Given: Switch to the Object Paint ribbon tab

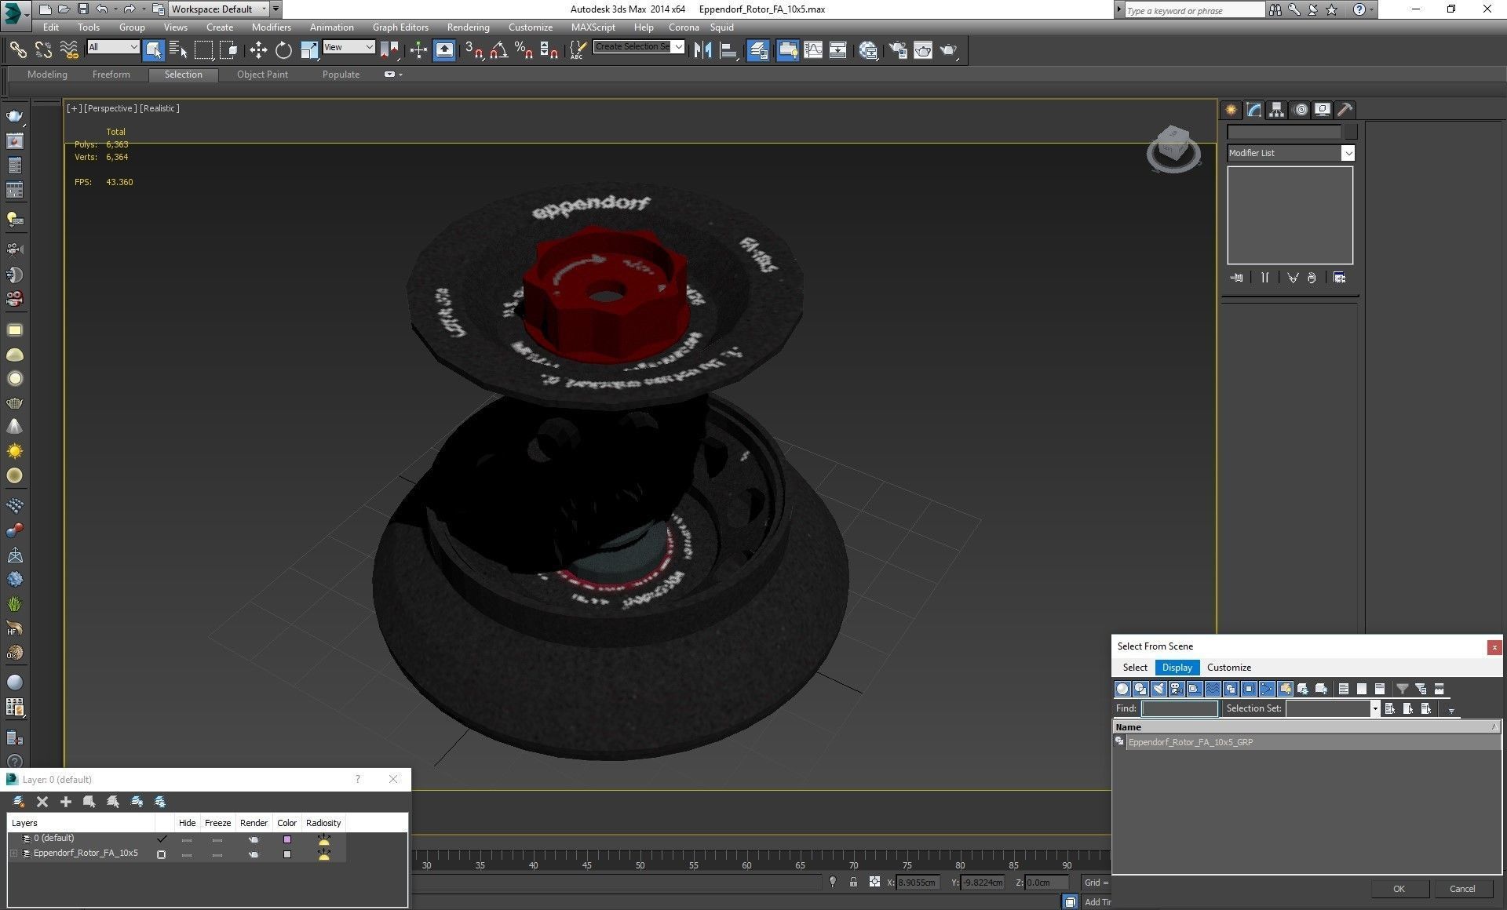Looking at the screenshot, I should [x=262, y=75].
